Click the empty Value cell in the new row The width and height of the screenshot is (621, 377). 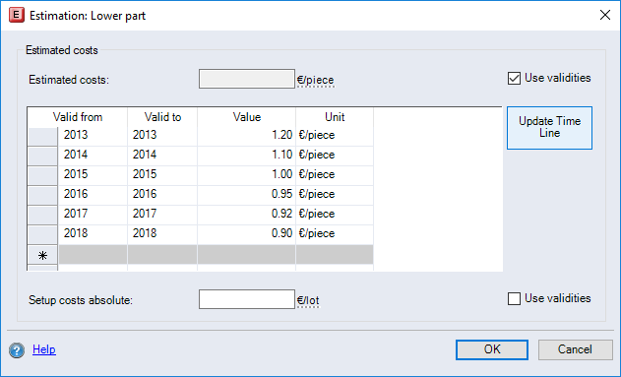(x=247, y=255)
